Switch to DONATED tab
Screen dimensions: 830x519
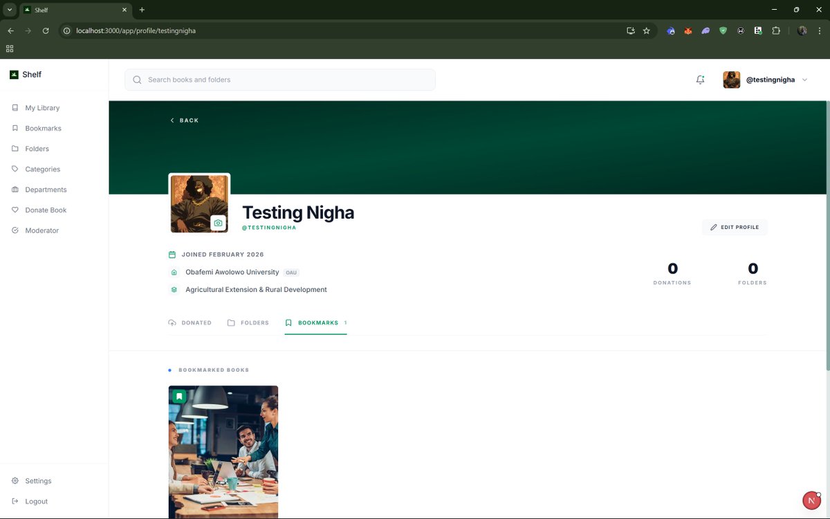coord(190,323)
